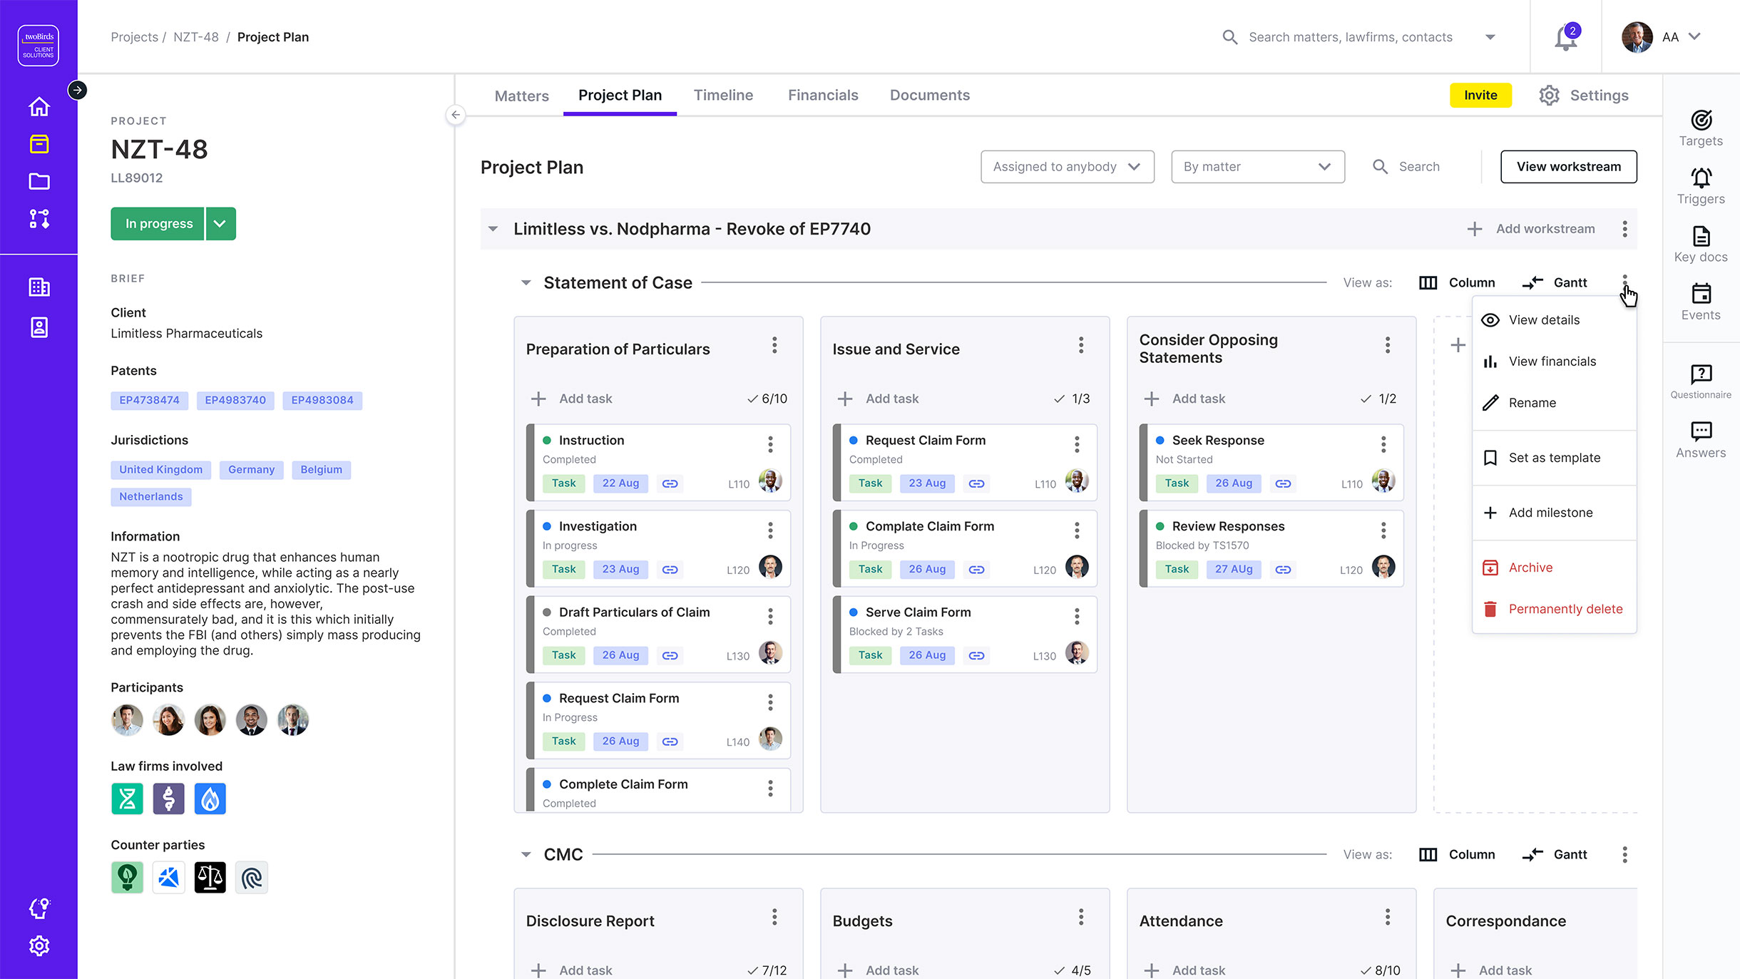This screenshot has width=1740, height=979.
Task: Open the Events panel
Action: click(1701, 302)
